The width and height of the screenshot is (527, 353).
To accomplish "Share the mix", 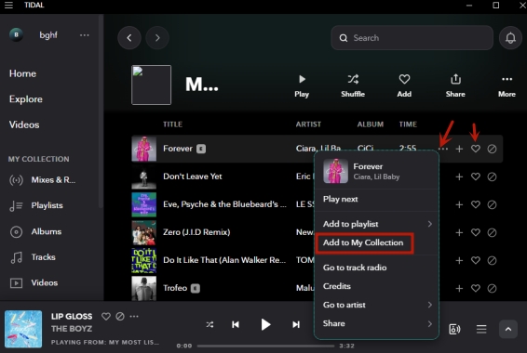I will point(455,86).
